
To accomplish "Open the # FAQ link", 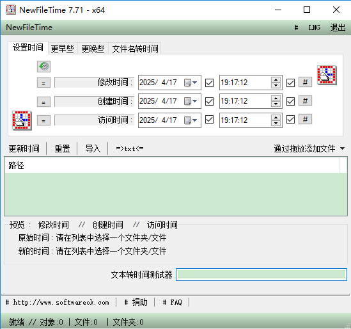I will tap(173, 302).
